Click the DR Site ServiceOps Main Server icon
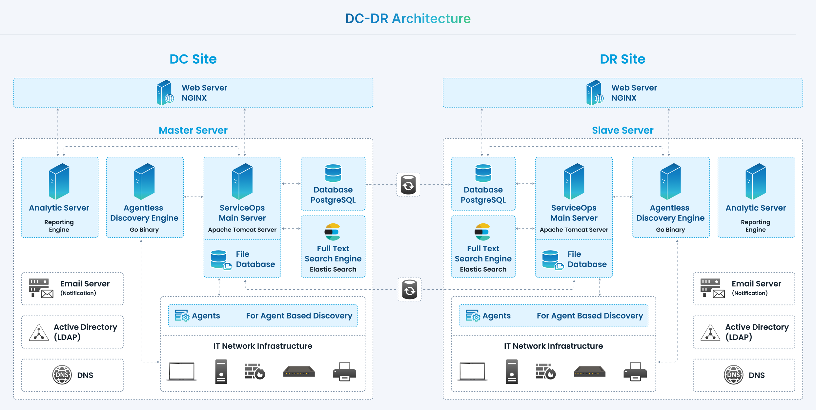 pos(574,181)
